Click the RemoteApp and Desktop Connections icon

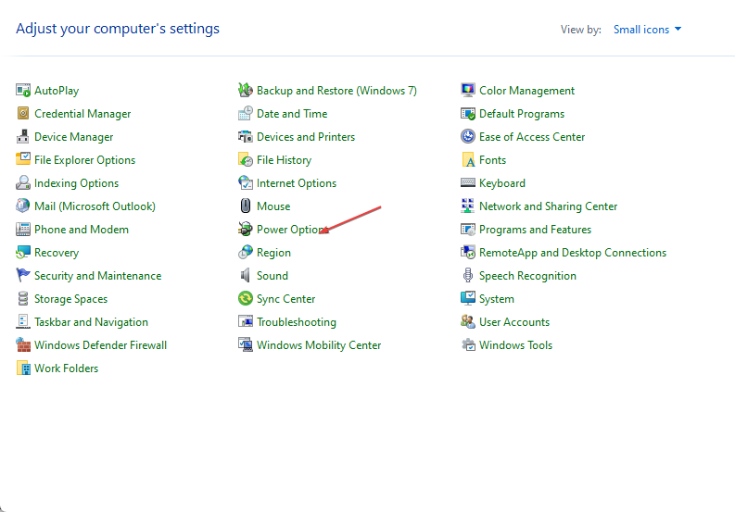coord(468,252)
